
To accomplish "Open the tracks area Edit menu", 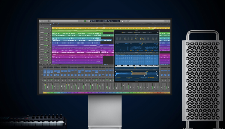I will click(42, 23).
